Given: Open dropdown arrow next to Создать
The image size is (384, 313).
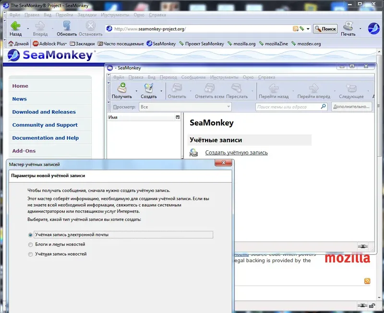Looking at the screenshot, I should click(x=161, y=91).
